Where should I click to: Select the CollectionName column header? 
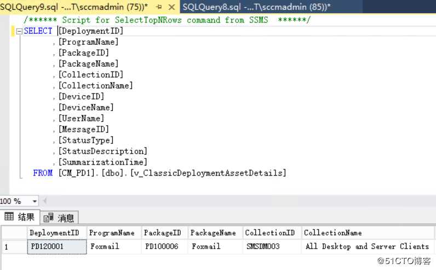[x=368, y=233]
